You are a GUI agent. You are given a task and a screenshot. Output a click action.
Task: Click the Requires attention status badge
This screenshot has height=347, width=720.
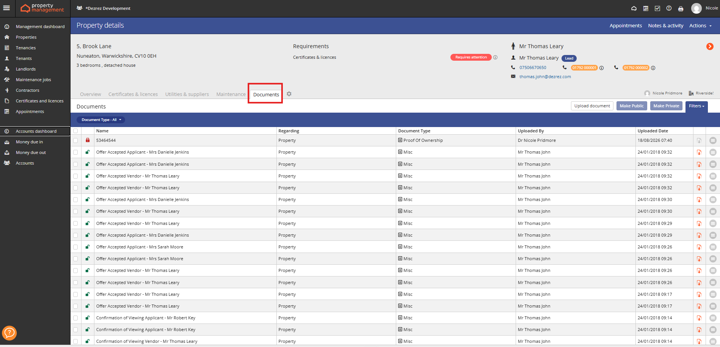coord(471,57)
